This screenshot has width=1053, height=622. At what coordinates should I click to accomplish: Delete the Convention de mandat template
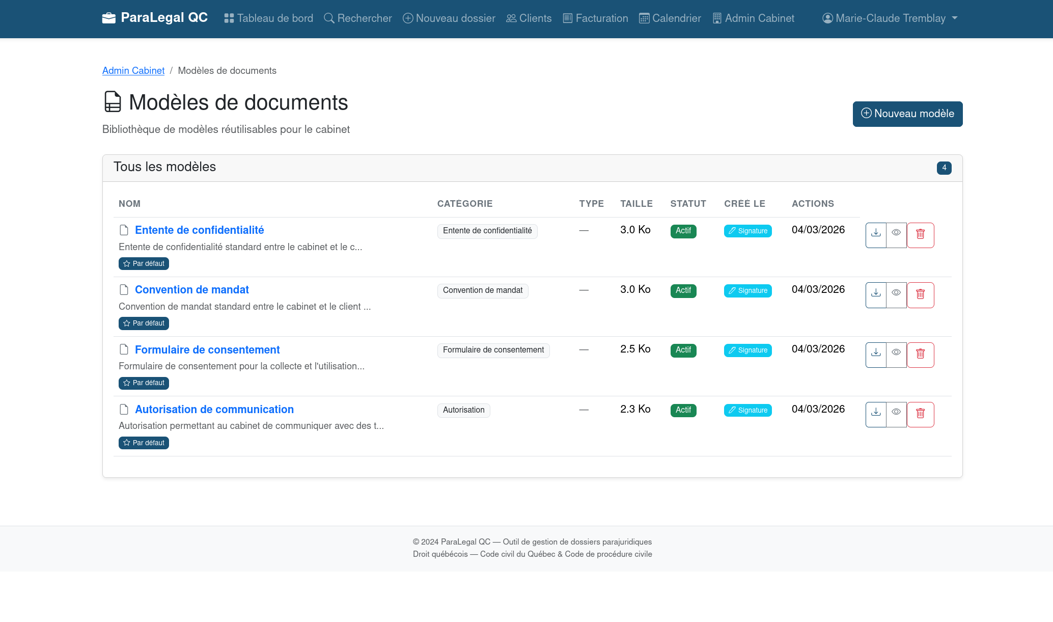921,294
